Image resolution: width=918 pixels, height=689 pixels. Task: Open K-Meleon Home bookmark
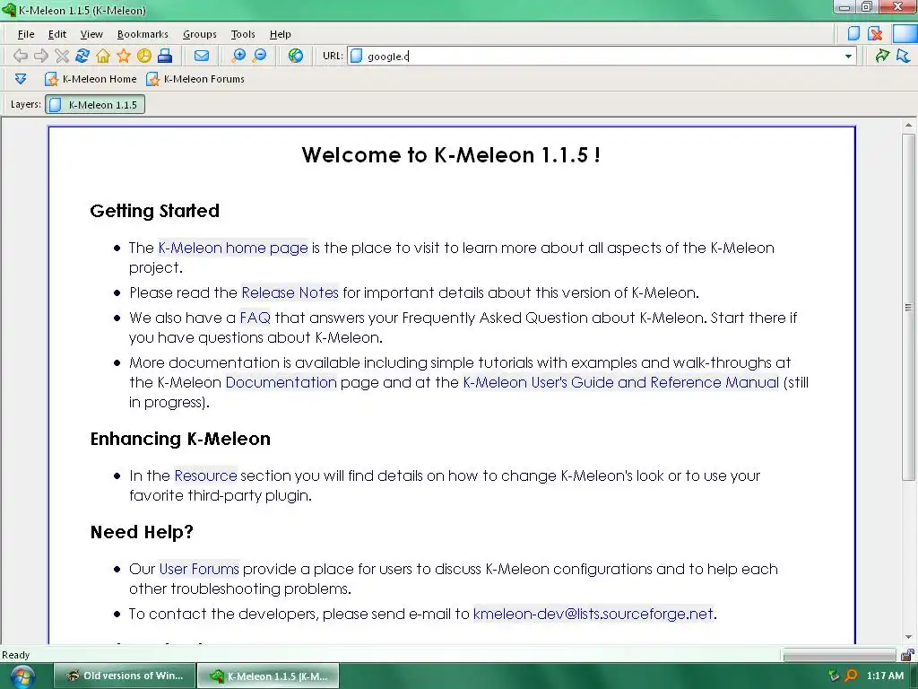91,79
